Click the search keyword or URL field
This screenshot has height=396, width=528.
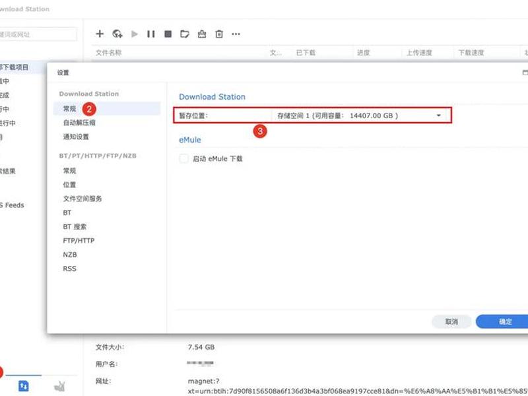[x=38, y=34]
